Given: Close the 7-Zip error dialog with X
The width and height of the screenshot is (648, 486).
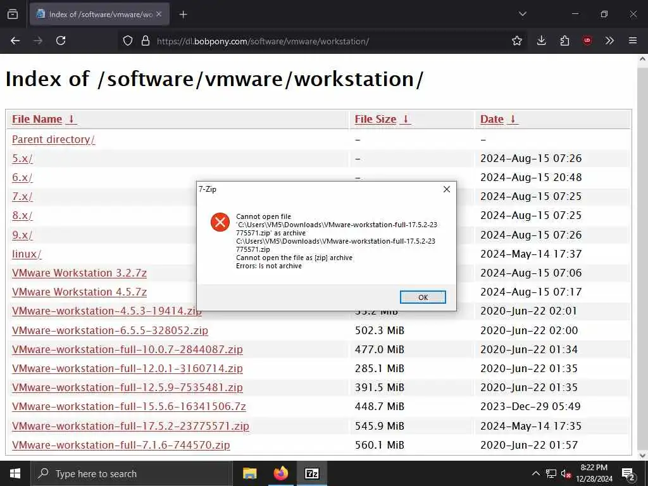Looking at the screenshot, I should pyautogui.click(x=447, y=189).
